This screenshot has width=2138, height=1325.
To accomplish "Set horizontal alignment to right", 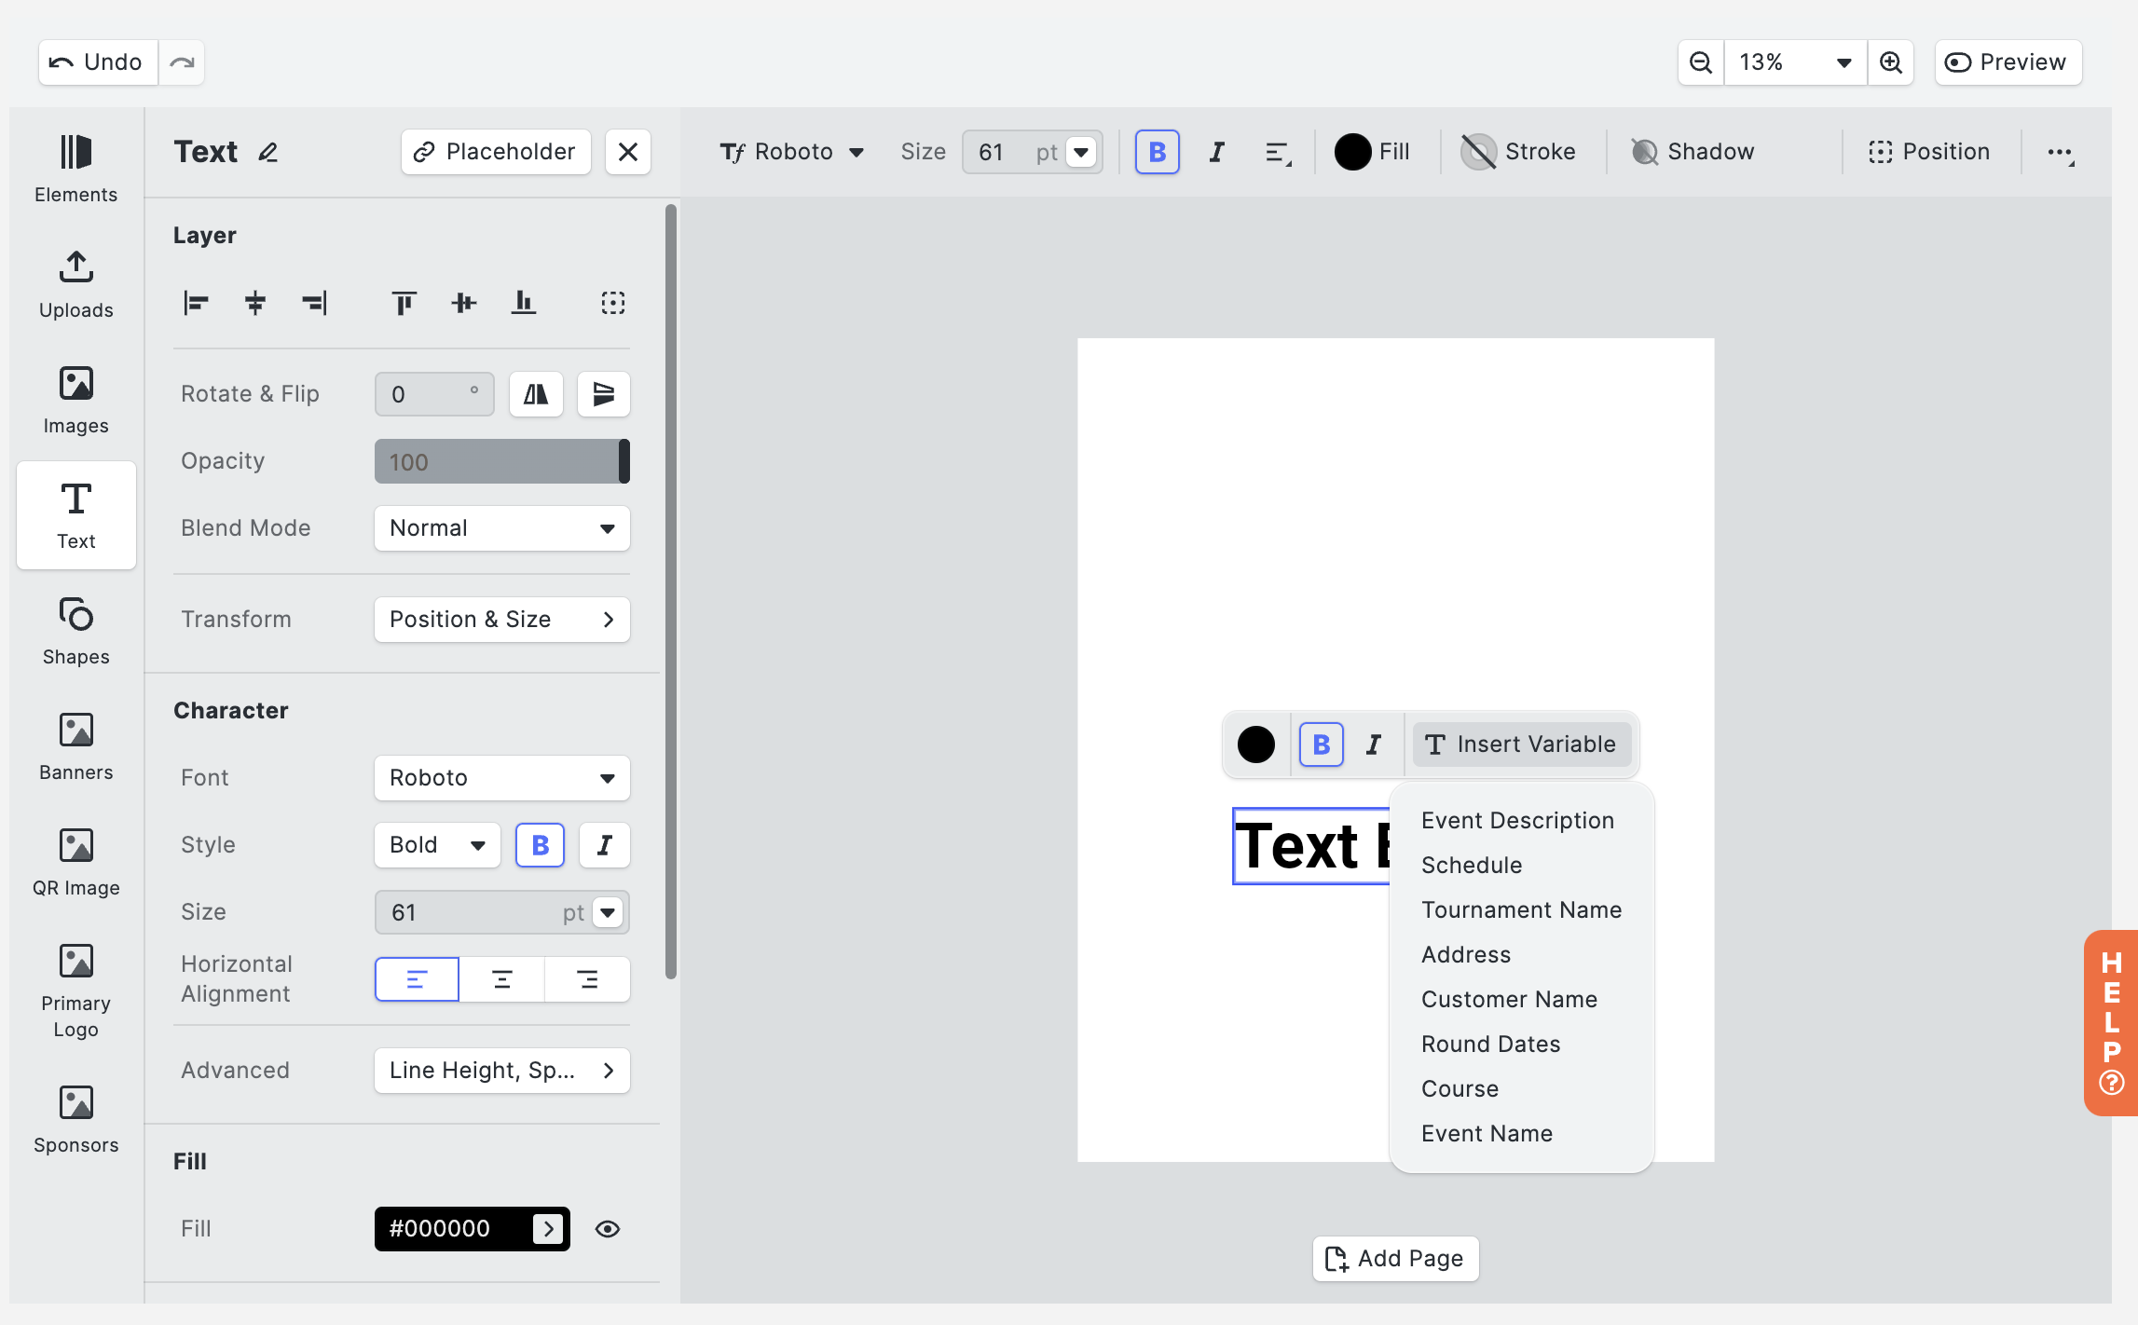I will (587, 979).
